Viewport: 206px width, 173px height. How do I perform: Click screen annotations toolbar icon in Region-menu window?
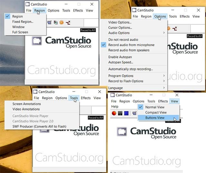pyautogui.click(x=56, y=22)
